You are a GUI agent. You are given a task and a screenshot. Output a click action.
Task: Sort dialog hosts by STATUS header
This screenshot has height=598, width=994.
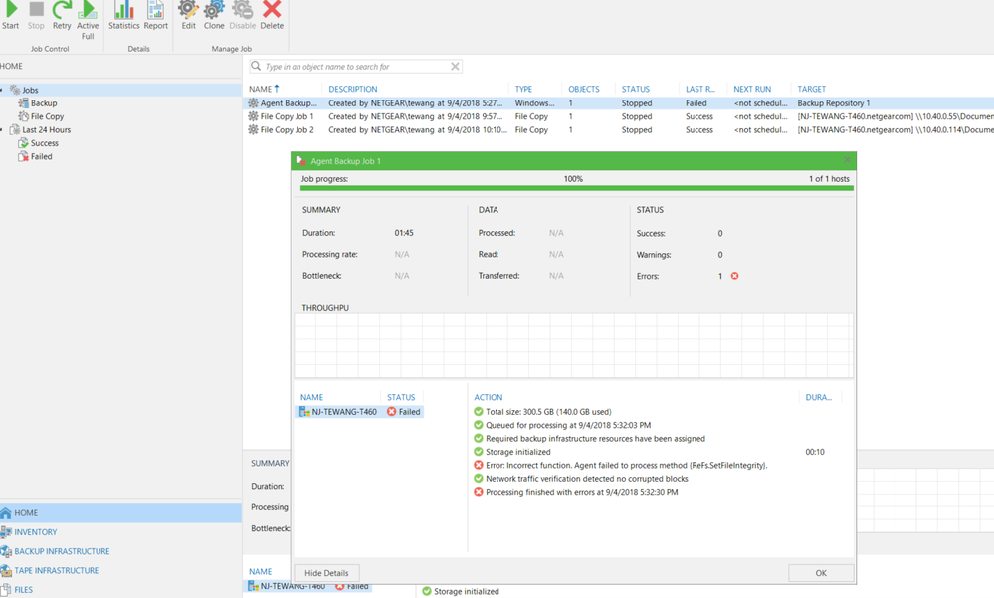[401, 397]
